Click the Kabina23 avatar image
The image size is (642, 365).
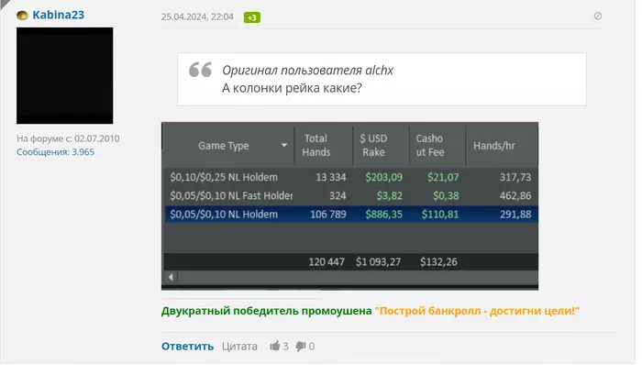[65, 76]
